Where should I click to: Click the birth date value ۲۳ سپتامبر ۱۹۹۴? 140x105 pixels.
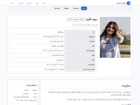click(53, 37)
